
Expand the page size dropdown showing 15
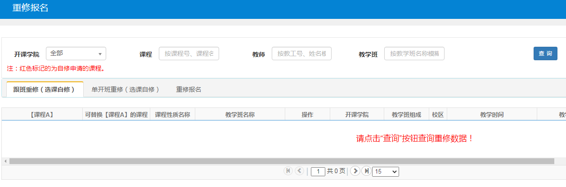(x=385, y=171)
